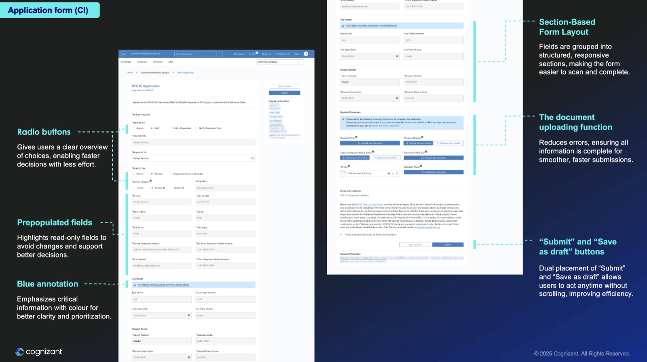Screen dimensions: 647x362
Task: Click Upload new document under Curriculum Vitae
Action: click(433, 158)
